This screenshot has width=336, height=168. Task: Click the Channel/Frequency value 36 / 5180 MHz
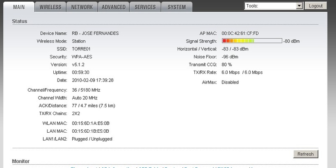pyautogui.click(x=86, y=90)
